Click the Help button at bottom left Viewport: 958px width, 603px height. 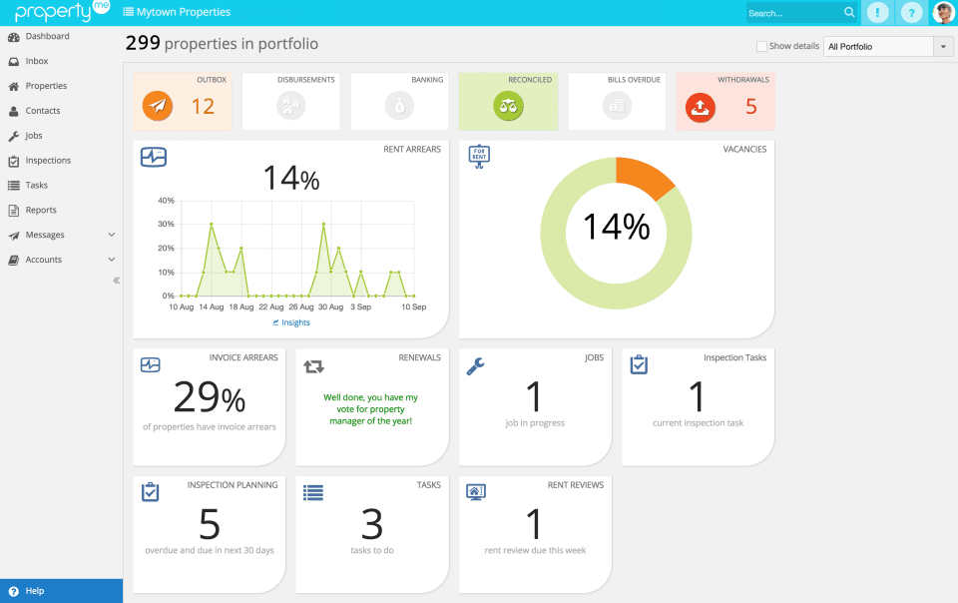pos(28,590)
